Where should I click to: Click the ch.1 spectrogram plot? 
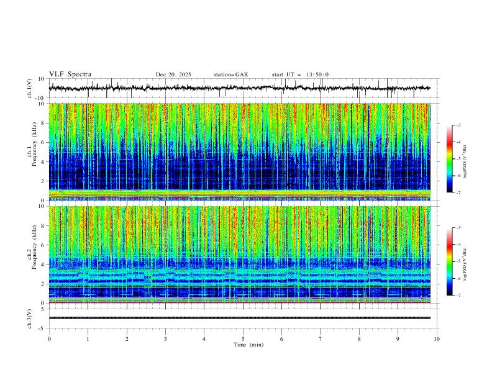point(240,152)
